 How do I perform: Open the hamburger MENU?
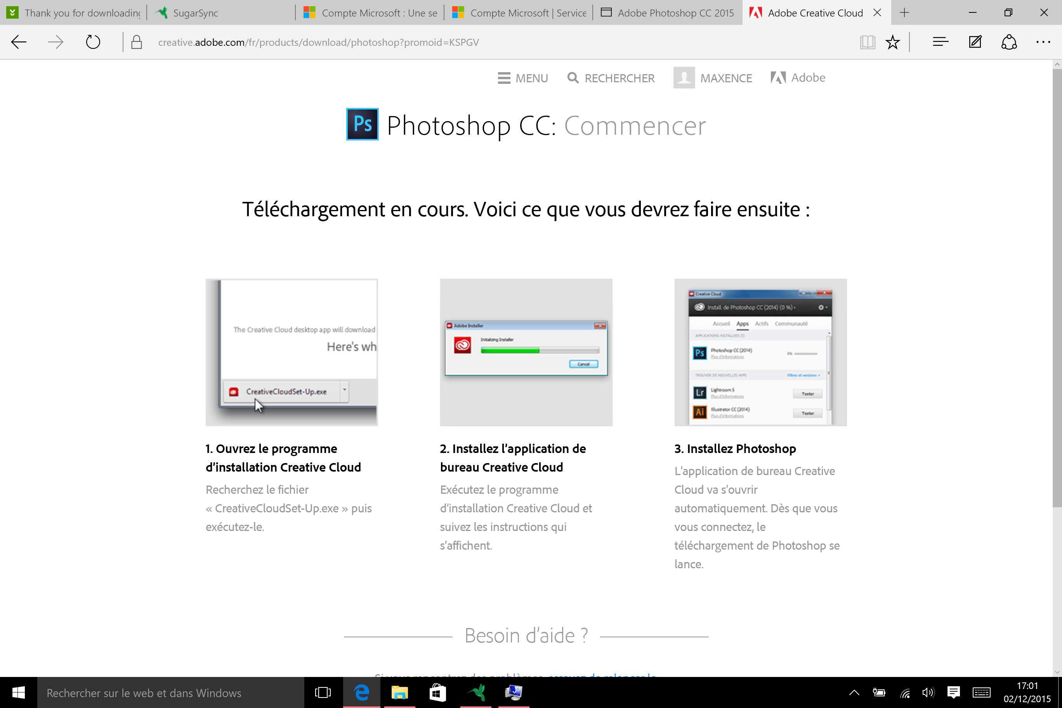pos(522,78)
